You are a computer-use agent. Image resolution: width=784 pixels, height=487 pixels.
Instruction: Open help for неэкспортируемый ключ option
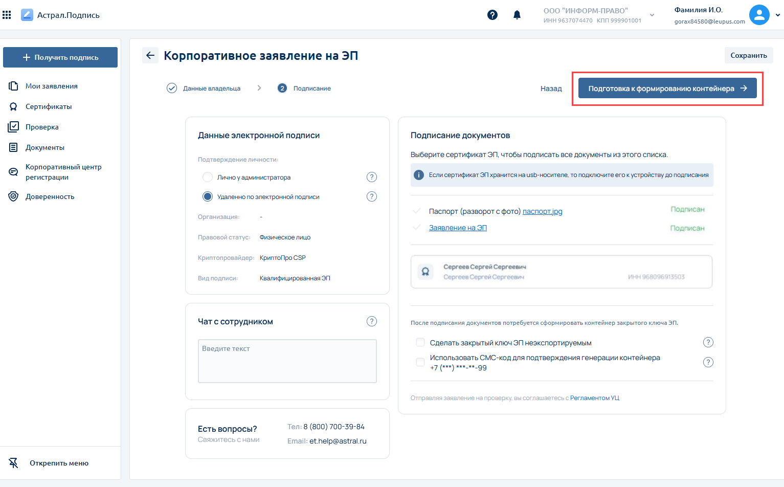coord(708,342)
